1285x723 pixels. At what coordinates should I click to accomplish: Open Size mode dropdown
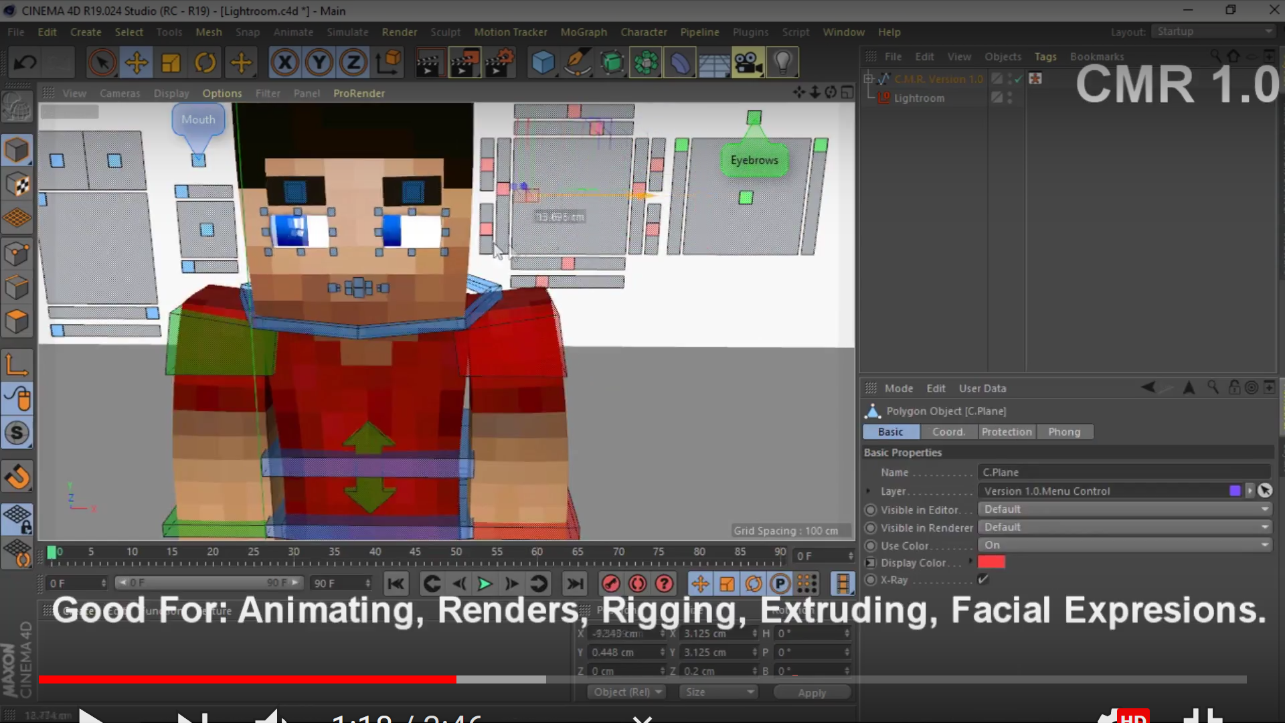[x=719, y=692]
